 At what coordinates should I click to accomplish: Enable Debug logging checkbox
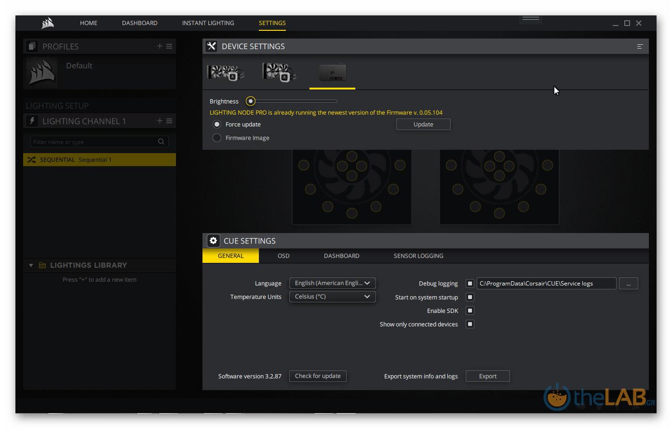click(x=470, y=284)
